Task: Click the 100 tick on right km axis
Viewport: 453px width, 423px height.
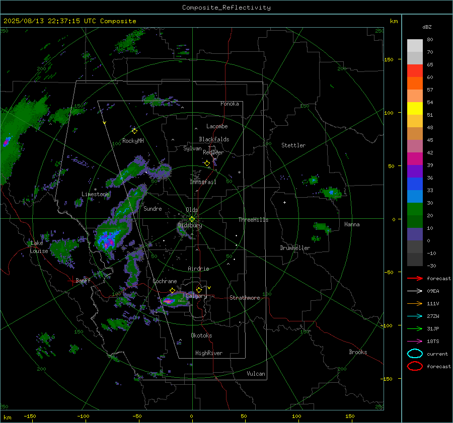Action: point(389,113)
